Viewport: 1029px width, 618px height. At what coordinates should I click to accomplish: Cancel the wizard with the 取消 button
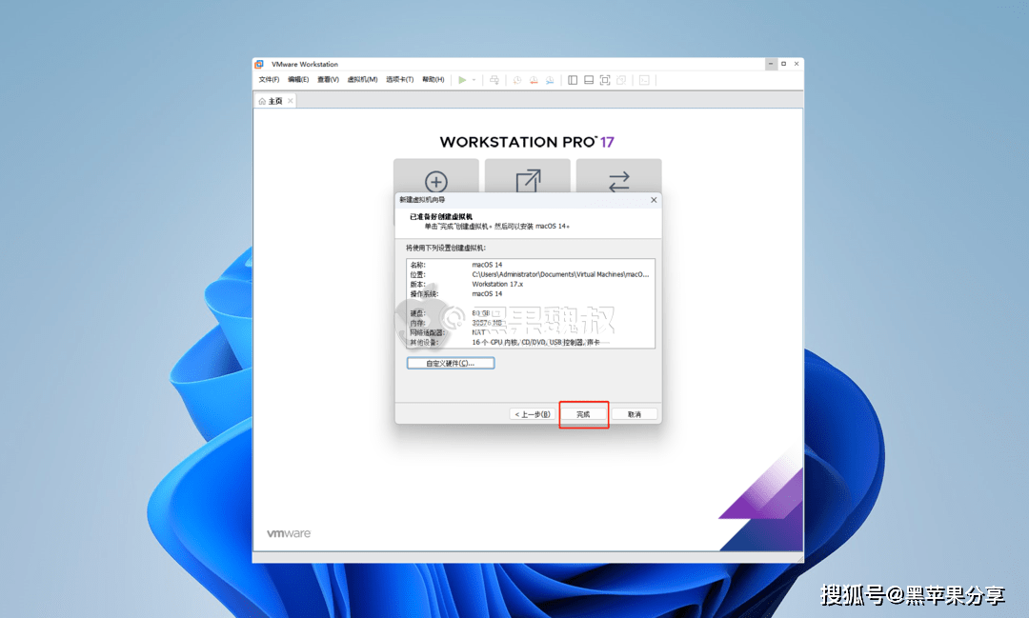tap(634, 414)
